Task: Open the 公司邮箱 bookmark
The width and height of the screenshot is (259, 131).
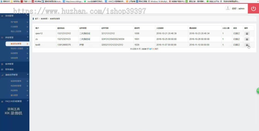Action: 130,1
